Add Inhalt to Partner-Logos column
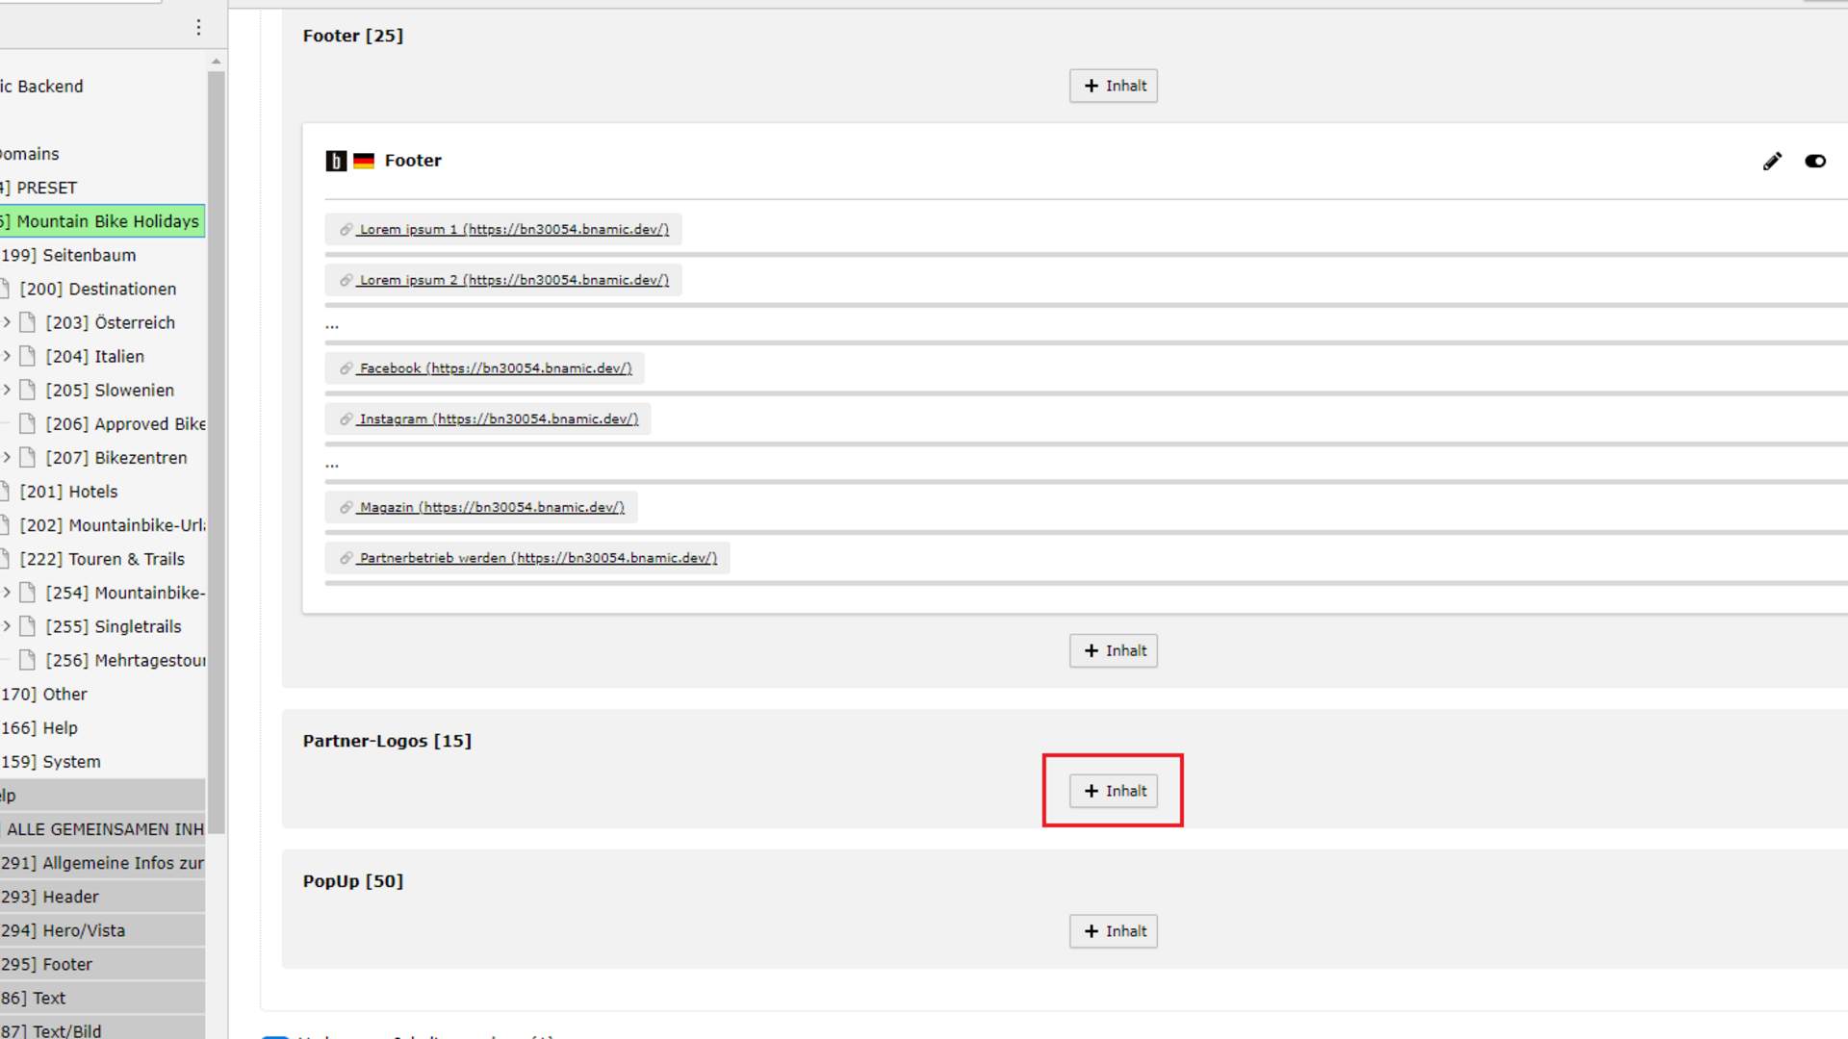The height and width of the screenshot is (1039, 1848). [1114, 791]
